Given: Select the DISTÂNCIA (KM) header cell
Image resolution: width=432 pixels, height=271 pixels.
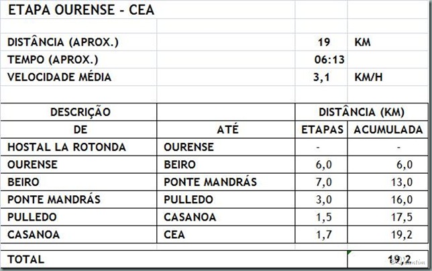Looking at the screenshot, I should point(362,112).
